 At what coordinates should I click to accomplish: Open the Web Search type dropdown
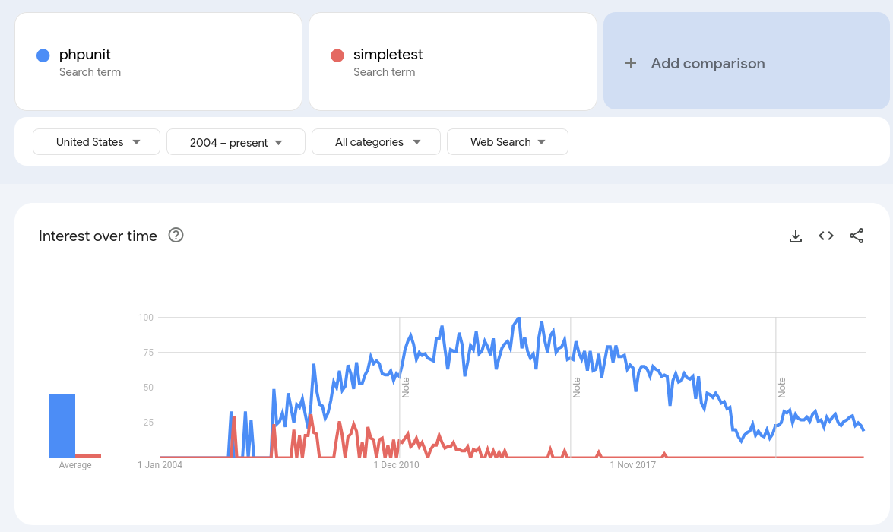[x=507, y=142]
